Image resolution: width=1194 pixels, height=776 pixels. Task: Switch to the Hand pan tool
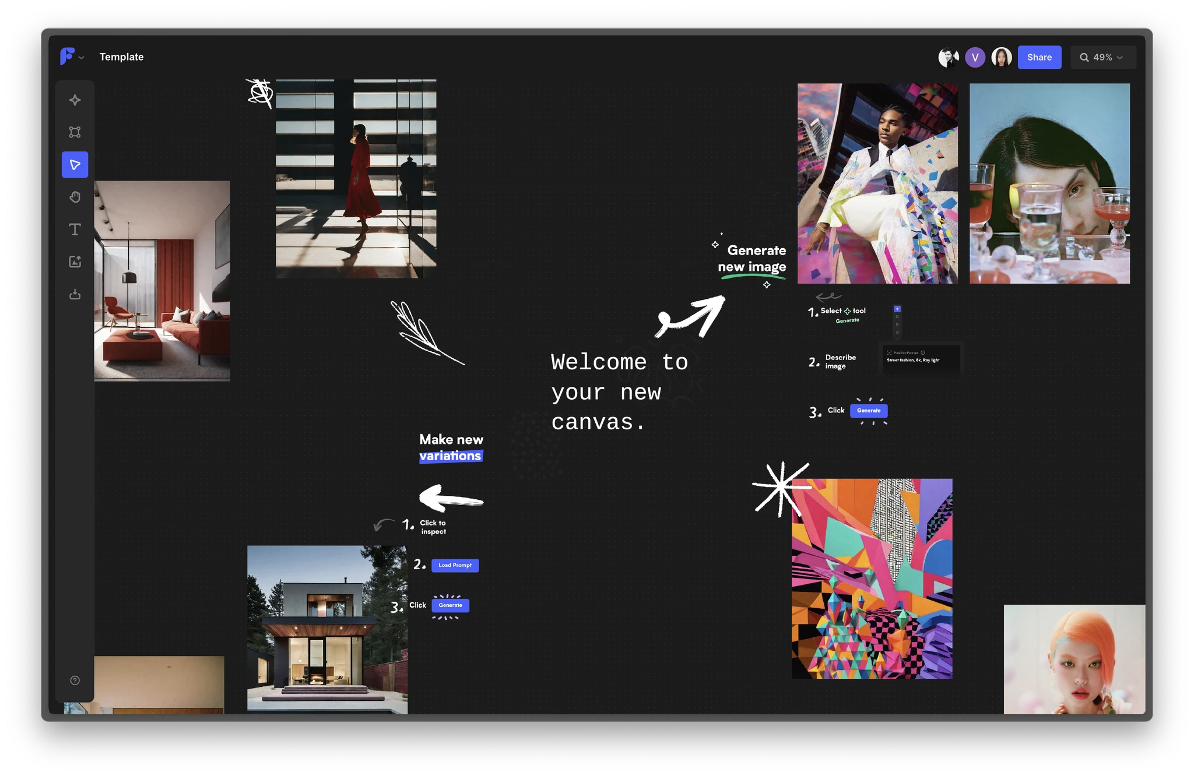tap(75, 197)
